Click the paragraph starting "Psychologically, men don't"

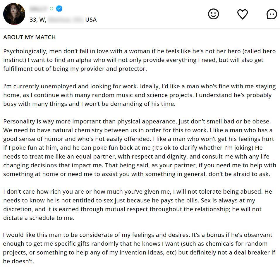click(117, 60)
